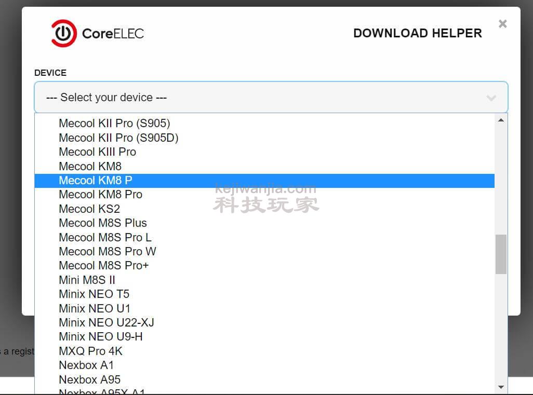533x395 pixels.
Task: Pick Mecool M8S Pro+ entry
Action: (264, 266)
